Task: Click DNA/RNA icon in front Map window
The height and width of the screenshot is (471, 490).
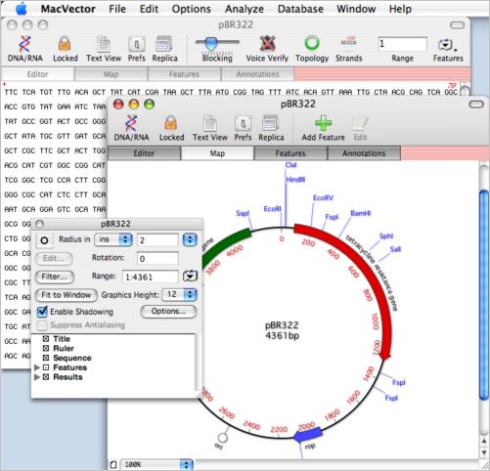Action: point(131,123)
